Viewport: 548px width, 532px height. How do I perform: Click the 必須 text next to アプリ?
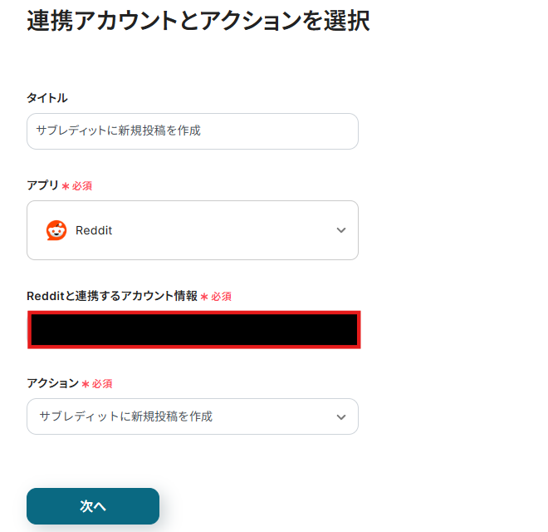point(81,186)
